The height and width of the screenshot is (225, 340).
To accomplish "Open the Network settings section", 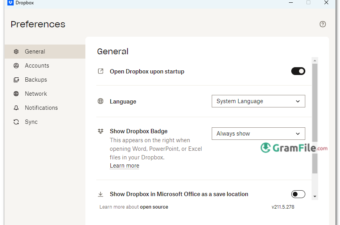I will (45, 94).
